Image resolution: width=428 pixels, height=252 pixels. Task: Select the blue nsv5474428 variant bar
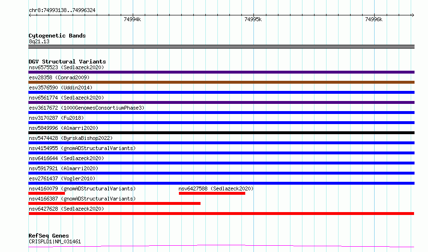pyautogui.click(x=221, y=143)
